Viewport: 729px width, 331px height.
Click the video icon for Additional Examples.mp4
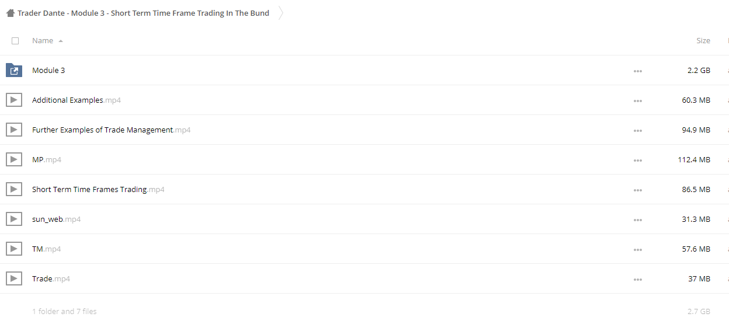click(14, 100)
